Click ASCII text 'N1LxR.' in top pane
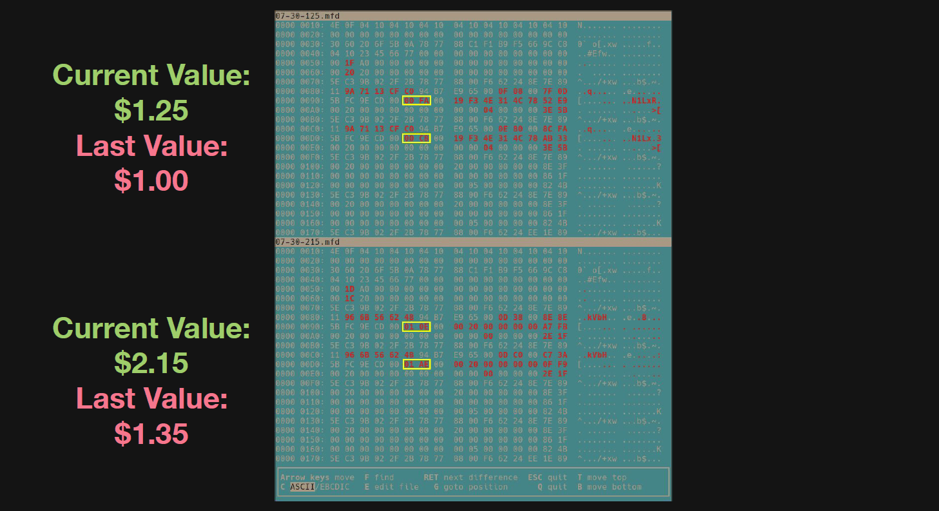Screen dimensions: 939x511 point(646,101)
